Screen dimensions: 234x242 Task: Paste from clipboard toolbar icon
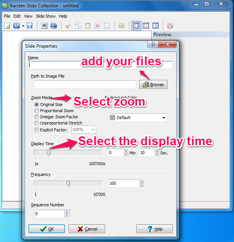point(88,26)
